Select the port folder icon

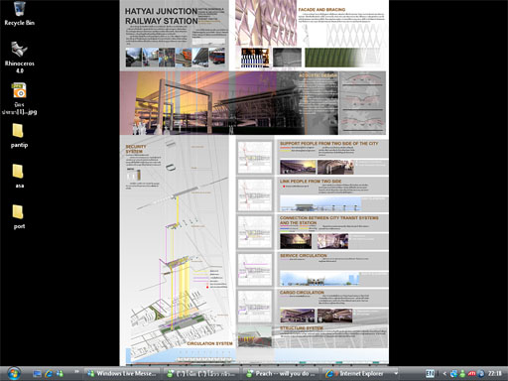[x=19, y=217]
